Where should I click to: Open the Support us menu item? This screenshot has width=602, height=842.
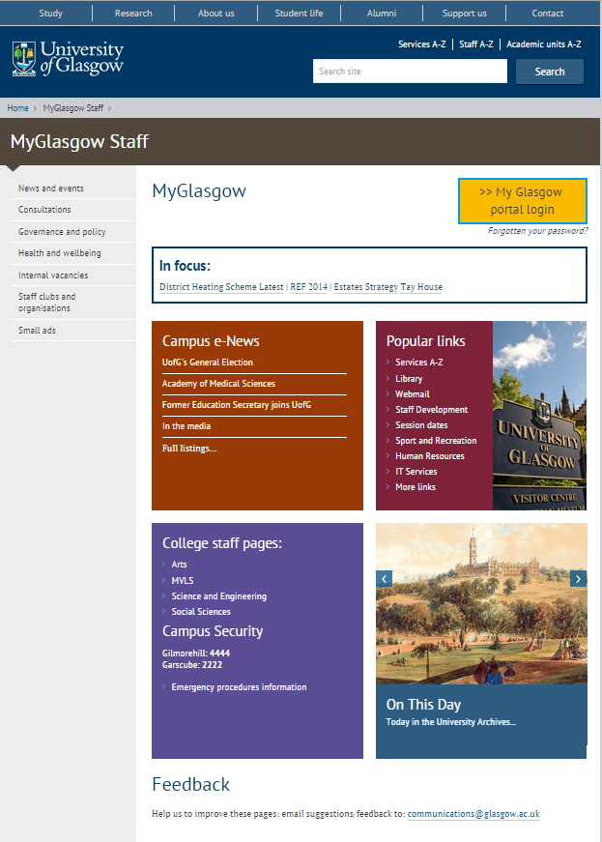tap(464, 13)
